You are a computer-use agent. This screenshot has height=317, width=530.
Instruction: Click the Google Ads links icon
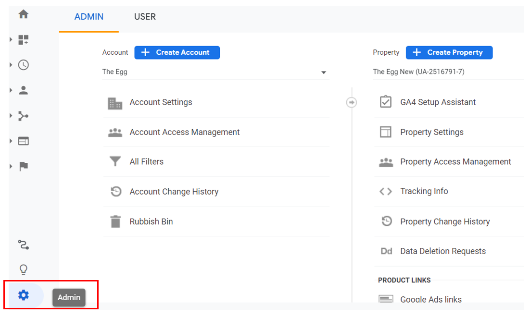tap(386, 299)
